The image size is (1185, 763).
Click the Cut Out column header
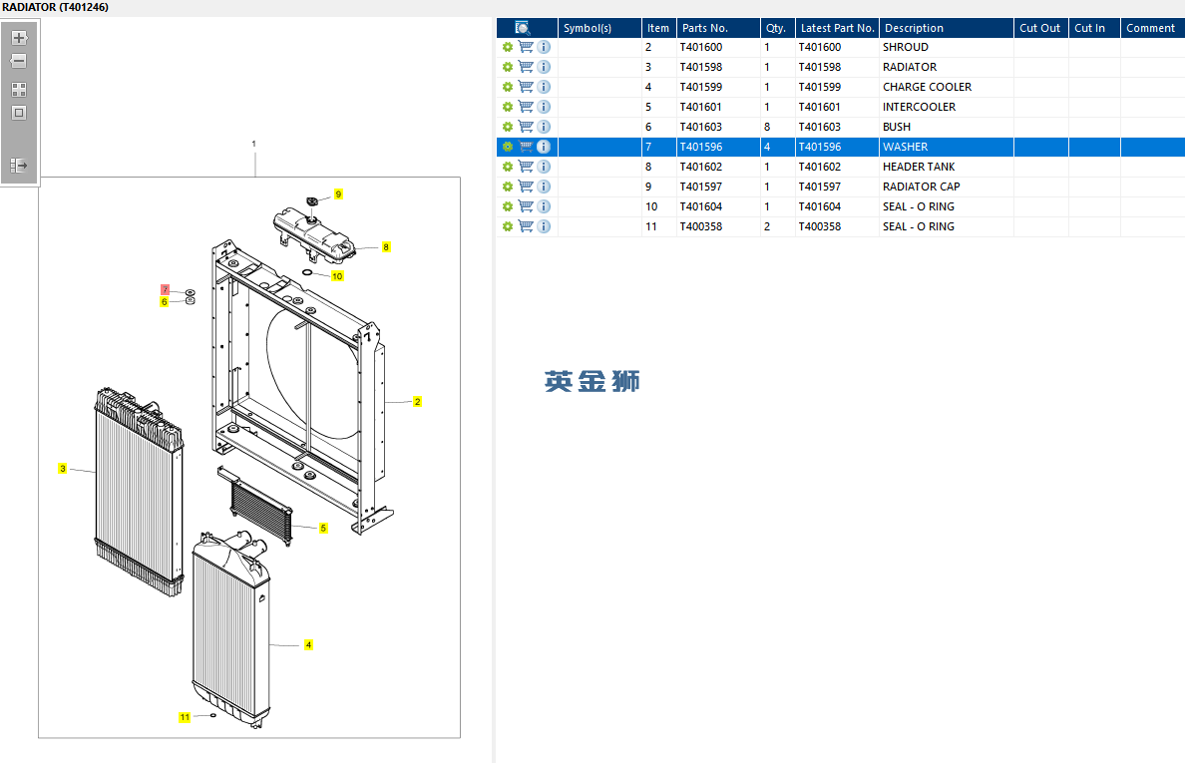click(x=1040, y=28)
